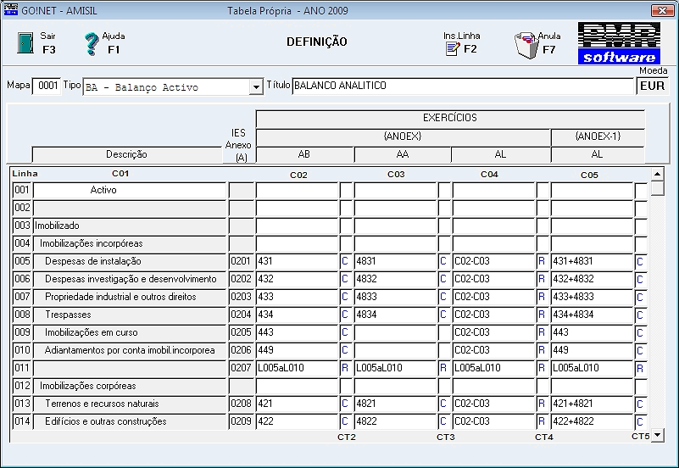Select 'Propriedade industrial e outros direitos' row
The height and width of the screenshot is (468, 679).
(130, 297)
